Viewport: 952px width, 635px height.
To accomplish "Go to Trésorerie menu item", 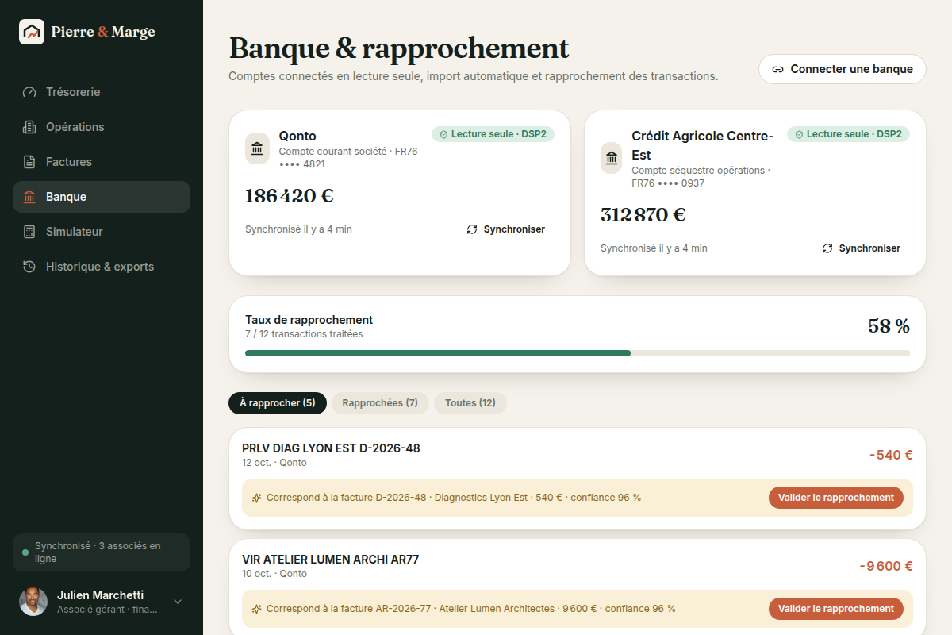I will pos(102,92).
